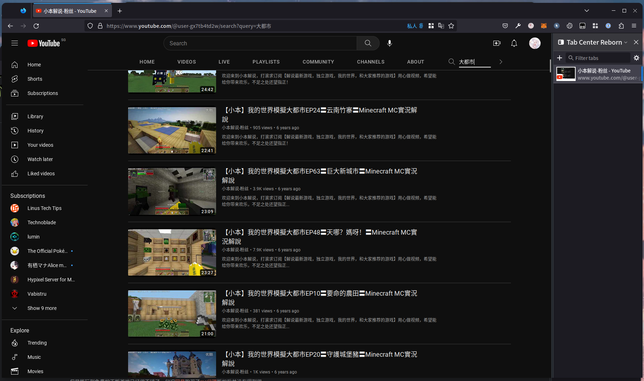Expand Show 9 more subscriptions
Viewport: 644px width, 381px height.
[42, 308]
